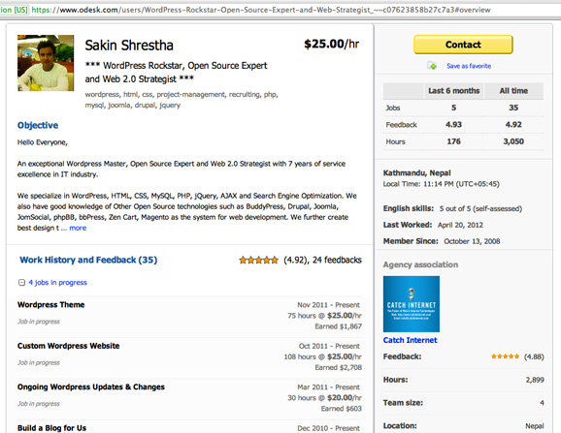Open Ongoing Wordpress Updates & Changes job

[91, 387]
